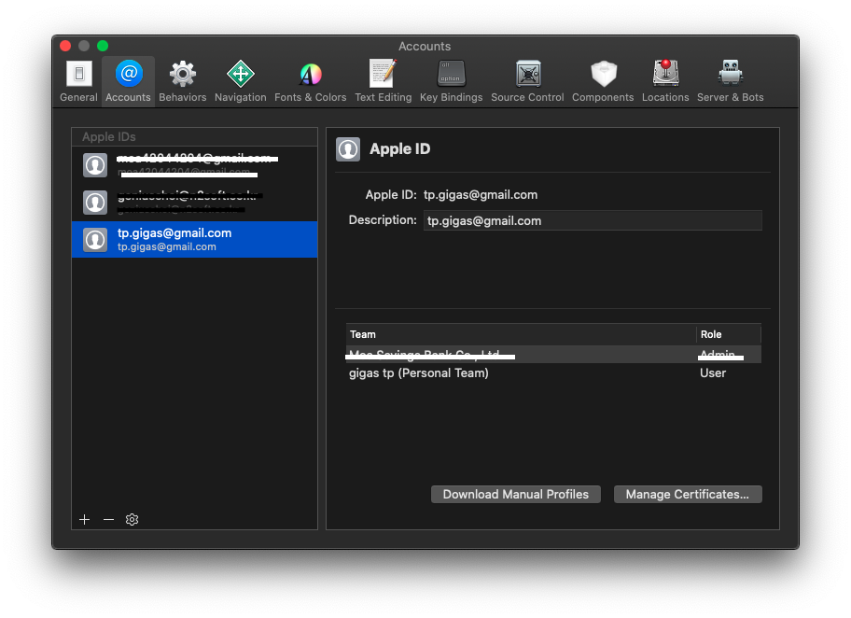Open Key Bindings preferences
Screen dimensions: 851x618
[451, 81]
